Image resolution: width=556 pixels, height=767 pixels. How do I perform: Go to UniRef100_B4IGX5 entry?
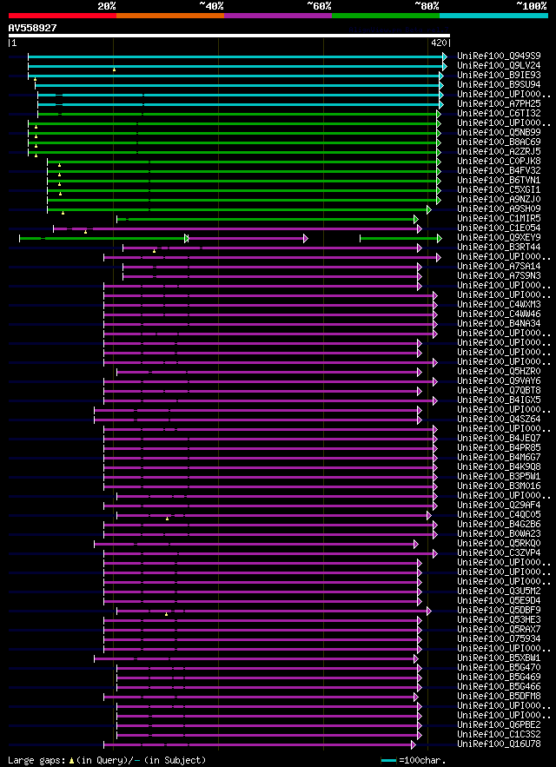coord(499,400)
